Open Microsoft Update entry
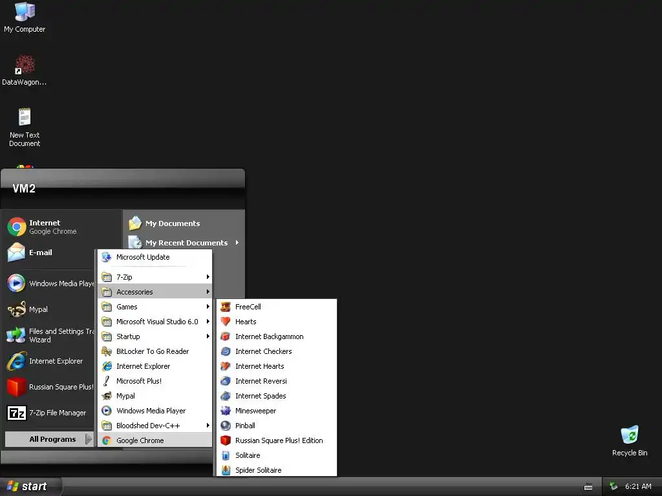The image size is (662, 496). 155,257
